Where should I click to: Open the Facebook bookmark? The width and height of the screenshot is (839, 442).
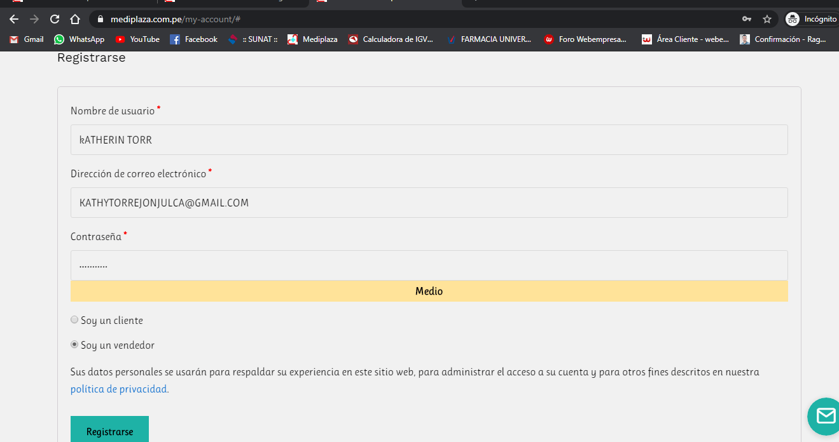pos(194,39)
